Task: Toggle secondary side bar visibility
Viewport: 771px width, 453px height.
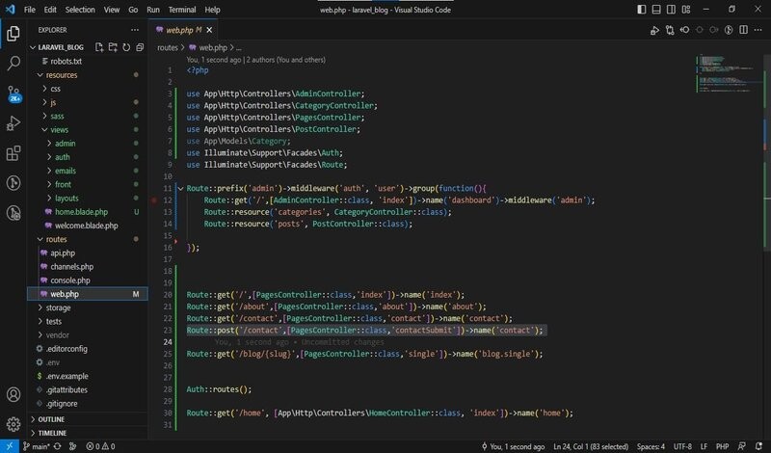Action: [671, 10]
